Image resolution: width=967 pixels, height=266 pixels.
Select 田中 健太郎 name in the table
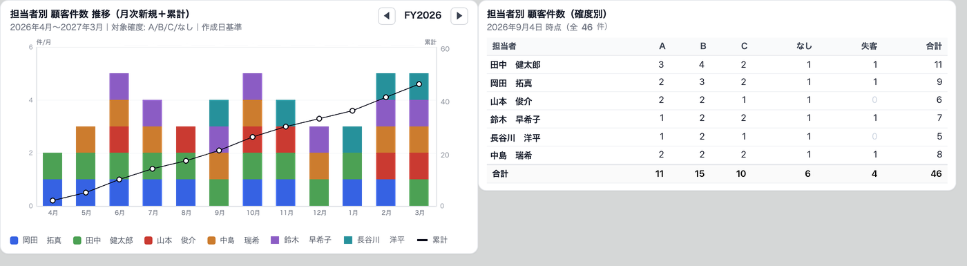[x=515, y=64]
